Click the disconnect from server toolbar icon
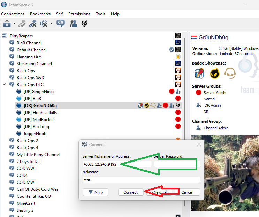This screenshot has width=259, height=217. pos(7,24)
